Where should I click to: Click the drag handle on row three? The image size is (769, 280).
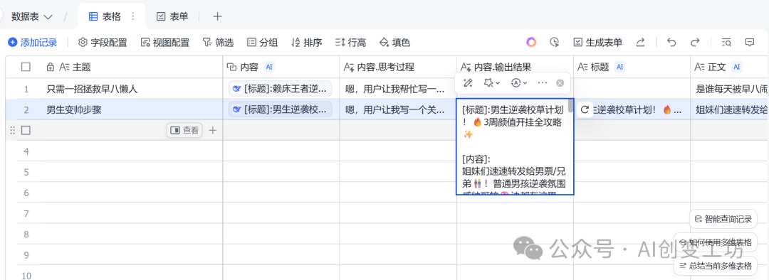coord(13,130)
